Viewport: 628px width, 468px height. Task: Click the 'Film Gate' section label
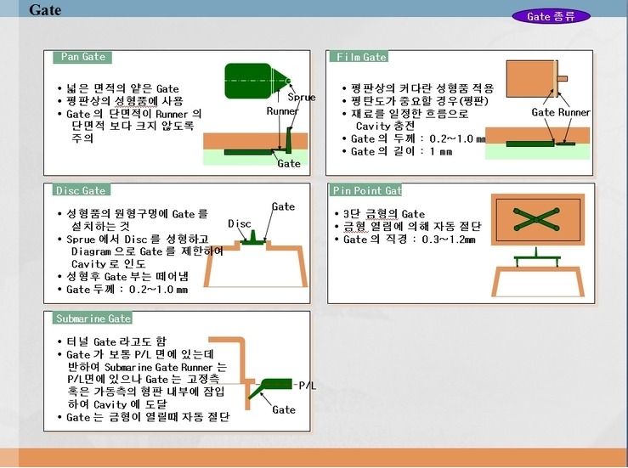(x=359, y=57)
